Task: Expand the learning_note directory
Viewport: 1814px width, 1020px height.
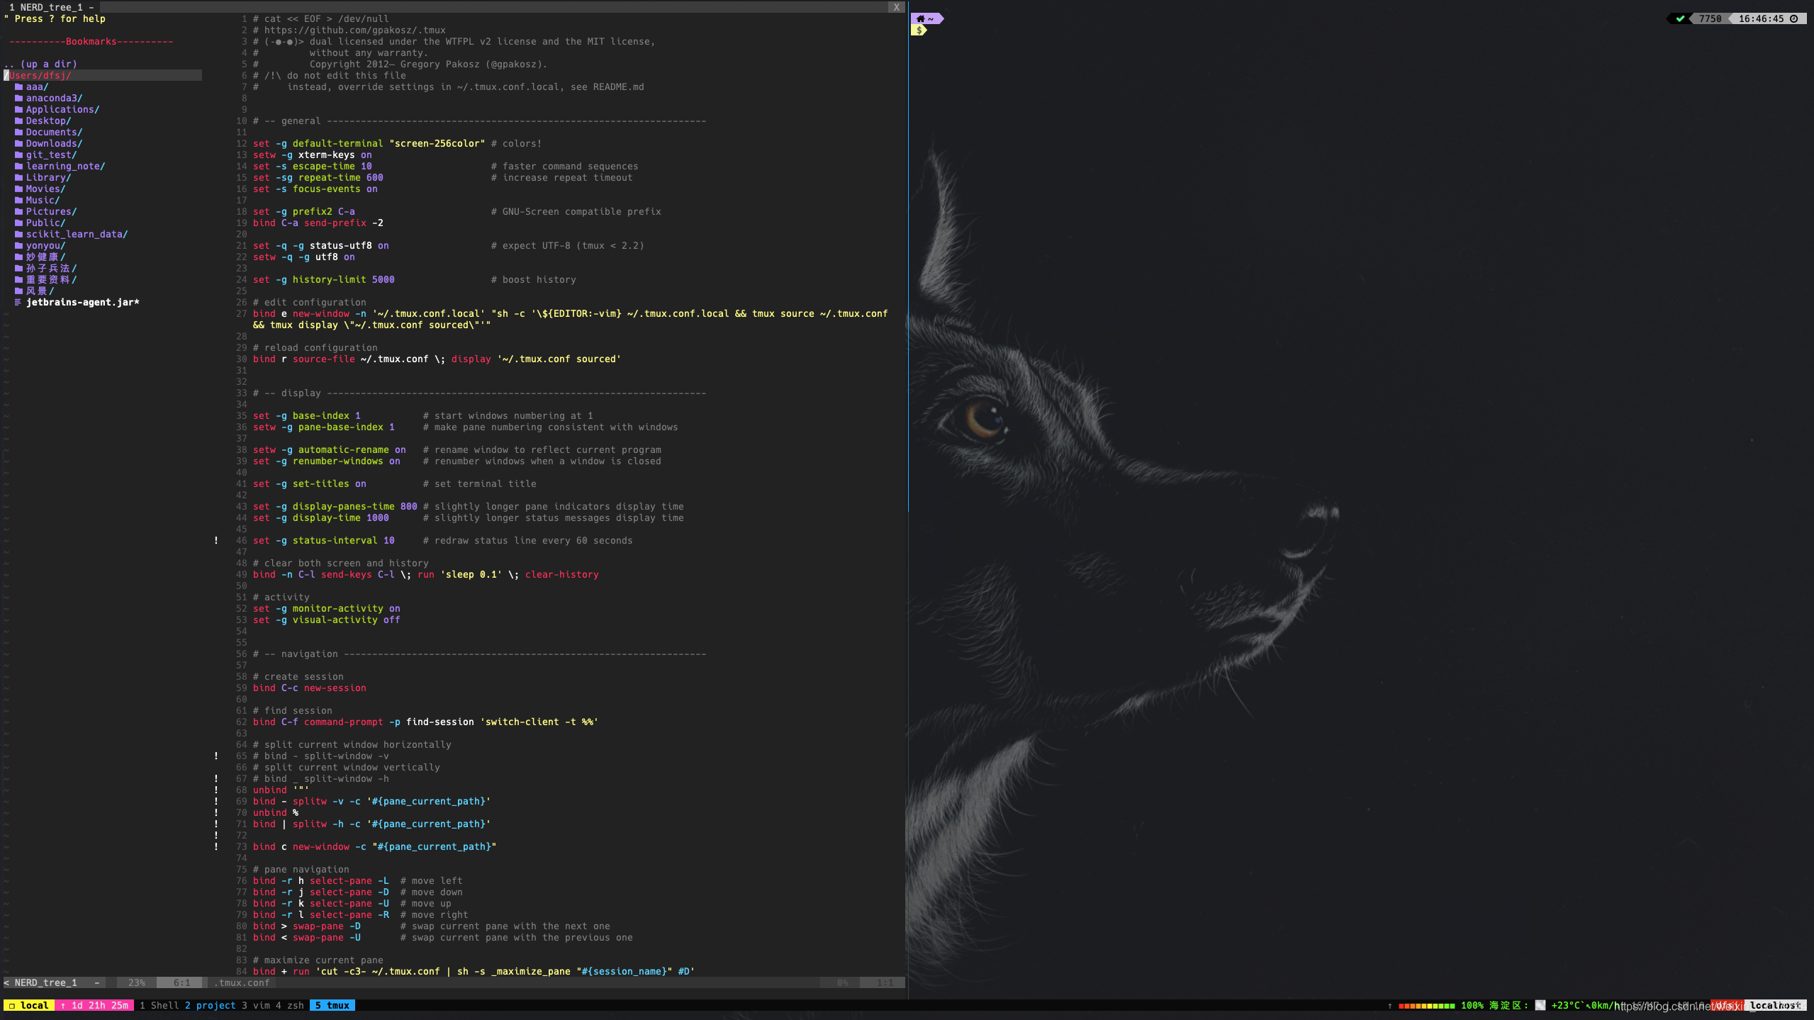Action: click(65, 167)
